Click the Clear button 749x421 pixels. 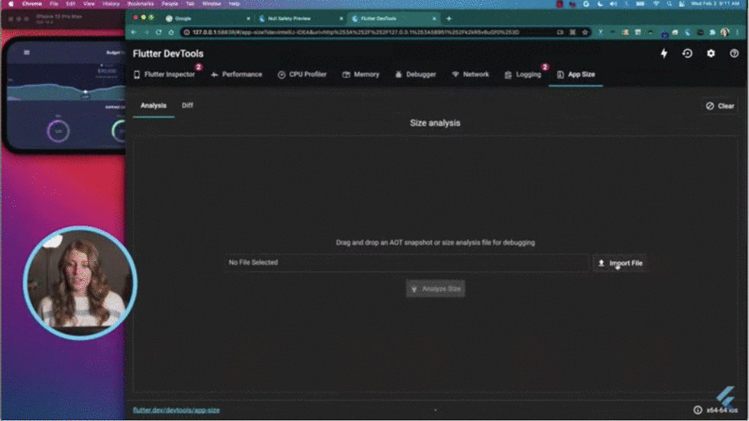click(720, 106)
